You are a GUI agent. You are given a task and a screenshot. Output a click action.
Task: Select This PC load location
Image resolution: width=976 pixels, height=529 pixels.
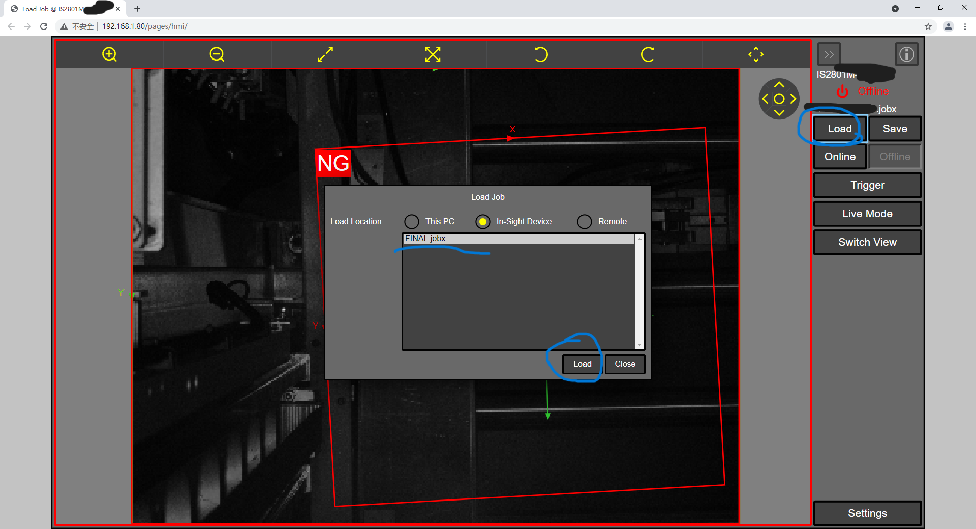[x=412, y=222]
